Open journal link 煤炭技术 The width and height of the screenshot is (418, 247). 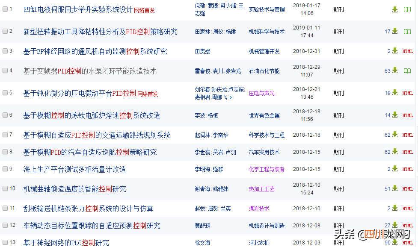pos(259,209)
